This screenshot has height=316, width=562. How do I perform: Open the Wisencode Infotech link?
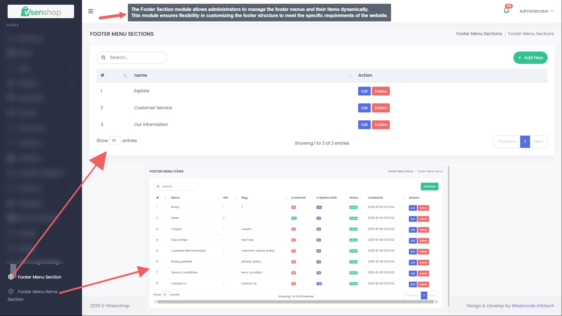(532, 306)
